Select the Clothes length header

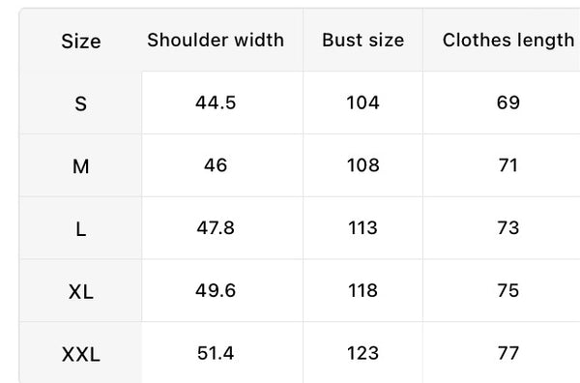pyautogui.click(x=508, y=40)
